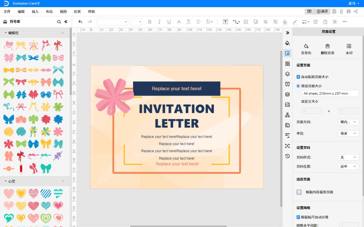364x227 pixels.
Task: Open the connector tool icon
Action: click(236, 22)
